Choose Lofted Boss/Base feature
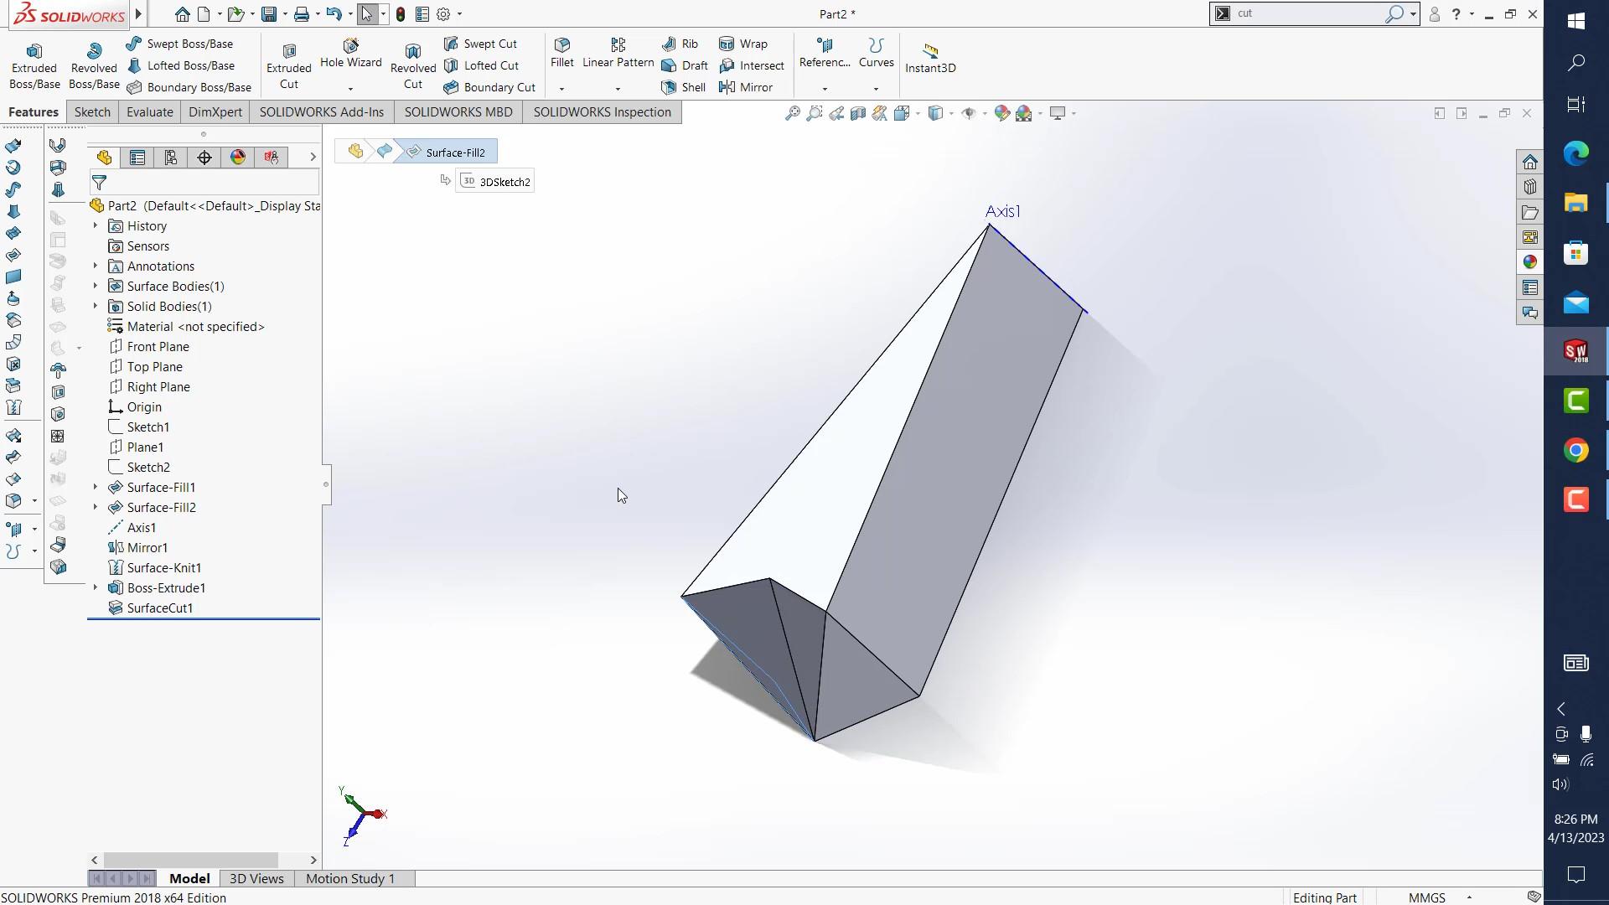Screen dimensions: 1609x905 (181, 65)
